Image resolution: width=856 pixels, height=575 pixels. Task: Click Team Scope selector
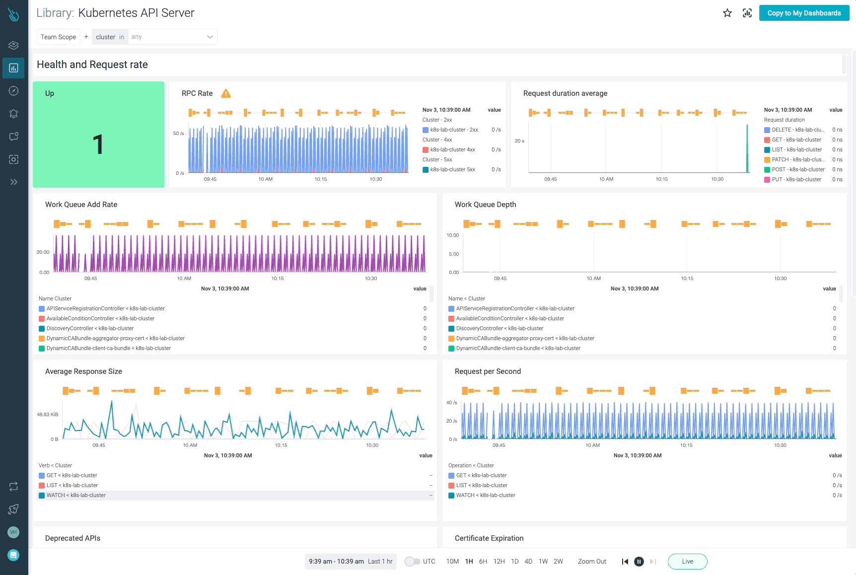coord(58,37)
